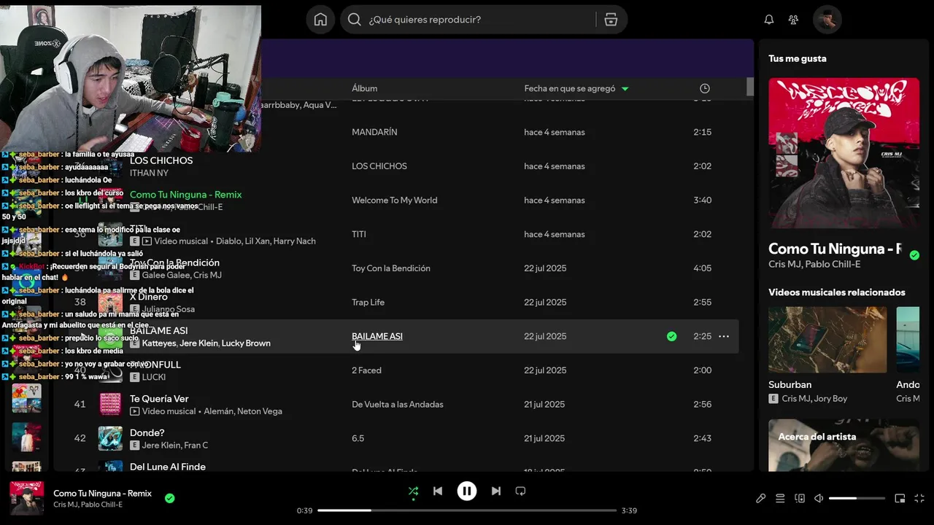Open notifications bell

(x=768, y=20)
